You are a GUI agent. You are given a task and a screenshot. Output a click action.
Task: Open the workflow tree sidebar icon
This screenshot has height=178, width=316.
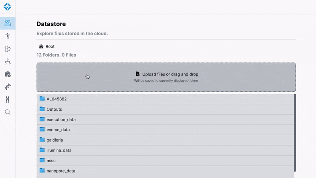pos(8,61)
